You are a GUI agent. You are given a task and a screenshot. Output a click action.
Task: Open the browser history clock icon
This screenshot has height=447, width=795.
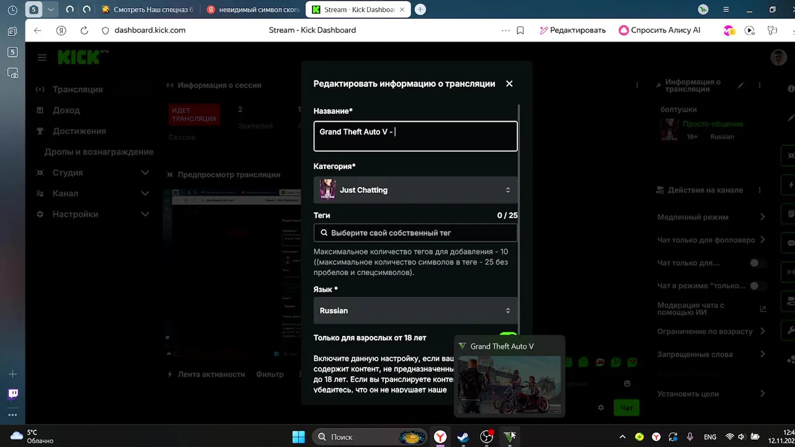click(x=12, y=10)
